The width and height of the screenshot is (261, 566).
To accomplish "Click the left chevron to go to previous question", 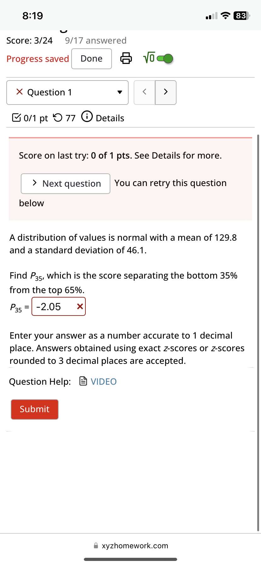I will [144, 92].
